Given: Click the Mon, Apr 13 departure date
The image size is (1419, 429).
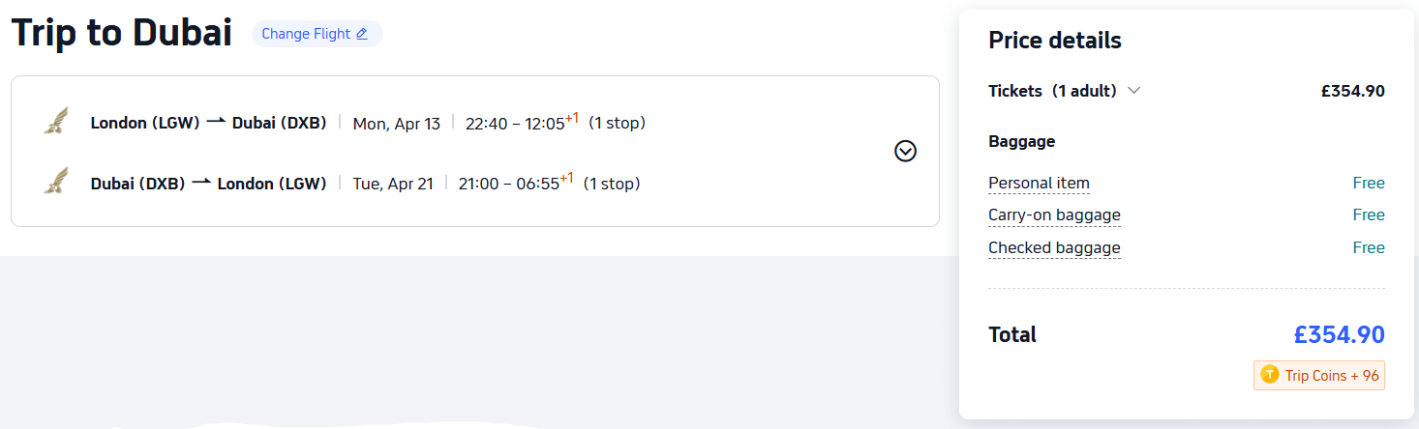Looking at the screenshot, I should [x=396, y=124].
